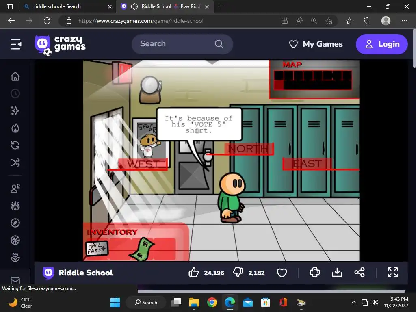
Task: Open the Favorites list icon
Action: point(349,21)
